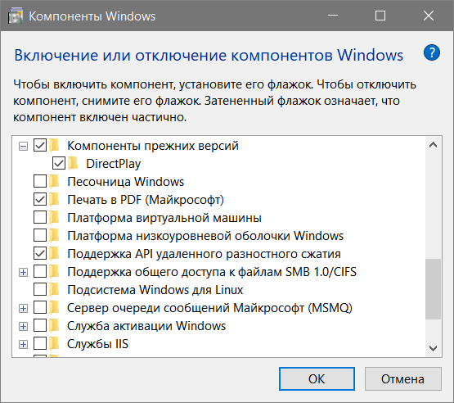Click the blue help question mark icon

tap(431, 52)
